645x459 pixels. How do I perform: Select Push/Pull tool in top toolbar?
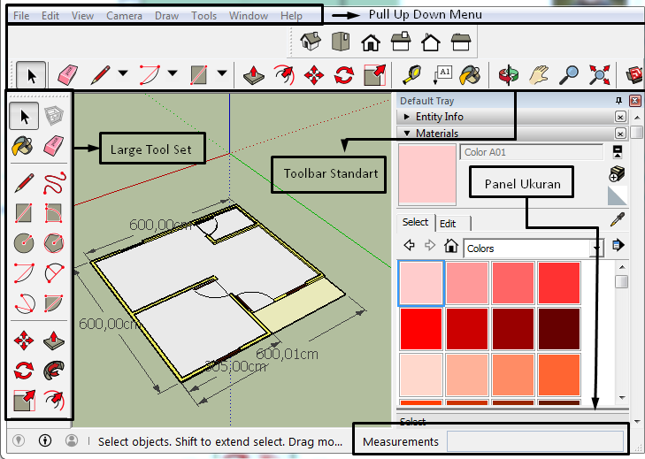[x=254, y=75]
